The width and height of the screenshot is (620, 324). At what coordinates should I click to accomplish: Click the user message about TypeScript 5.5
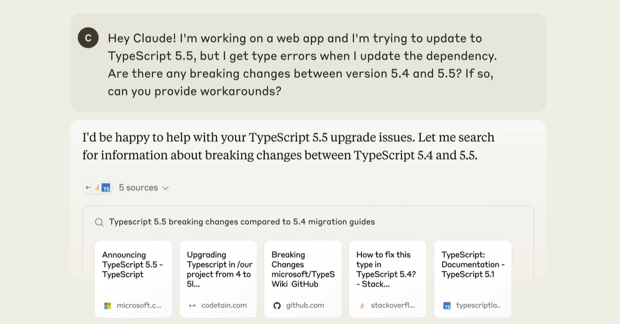(x=302, y=64)
